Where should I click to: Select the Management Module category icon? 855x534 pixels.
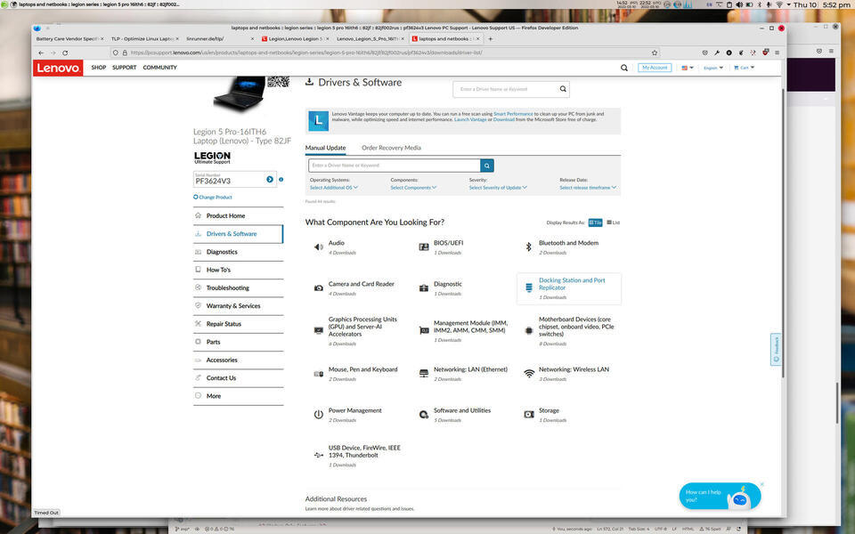[x=424, y=330]
